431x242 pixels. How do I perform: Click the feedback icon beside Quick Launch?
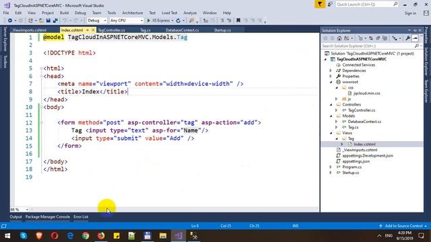[330, 4]
